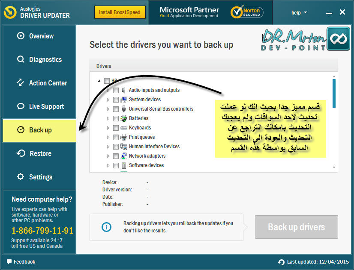This screenshot has width=354, height=270.
Task: Click the Restore circular arrow icon
Action: coord(21,153)
